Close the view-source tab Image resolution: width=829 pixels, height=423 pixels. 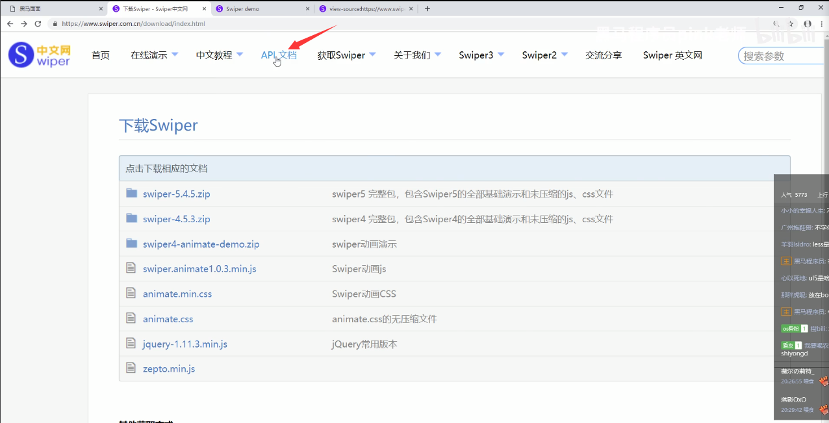(411, 9)
